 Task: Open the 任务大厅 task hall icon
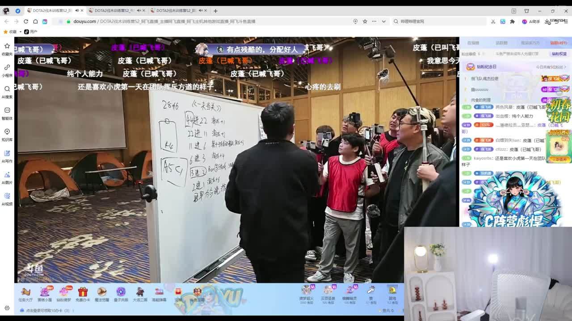[x=25, y=293]
